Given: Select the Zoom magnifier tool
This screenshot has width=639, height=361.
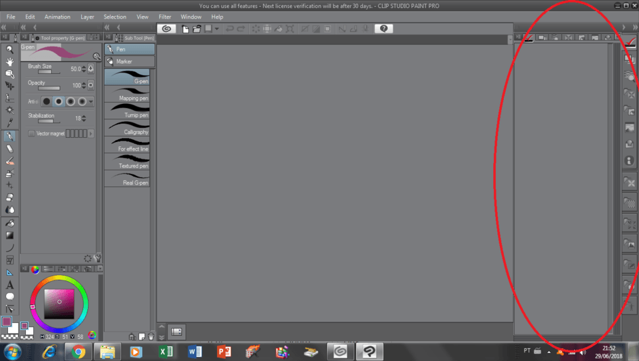Looking at the screenshot, I should coord(10,49).
